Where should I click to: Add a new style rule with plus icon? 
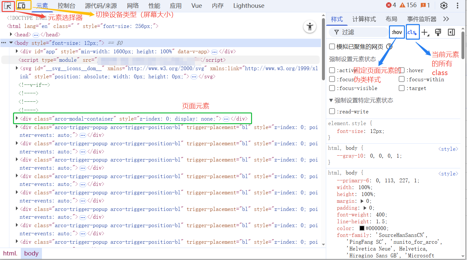(x=425, y=32)
